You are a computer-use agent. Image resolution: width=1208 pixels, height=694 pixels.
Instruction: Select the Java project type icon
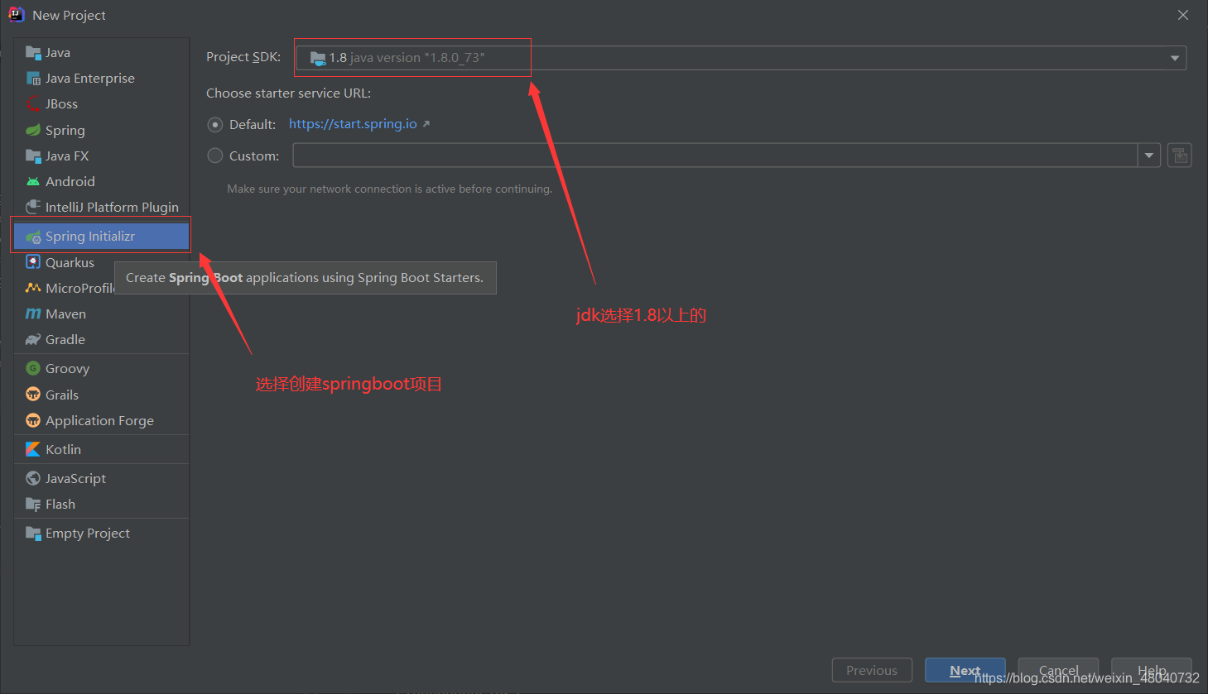[x=33, y=53]
